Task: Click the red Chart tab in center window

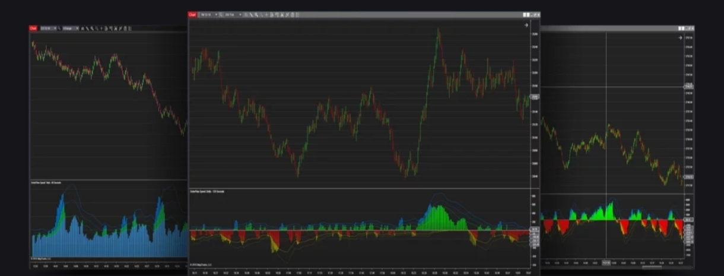Action: [192, 15]
